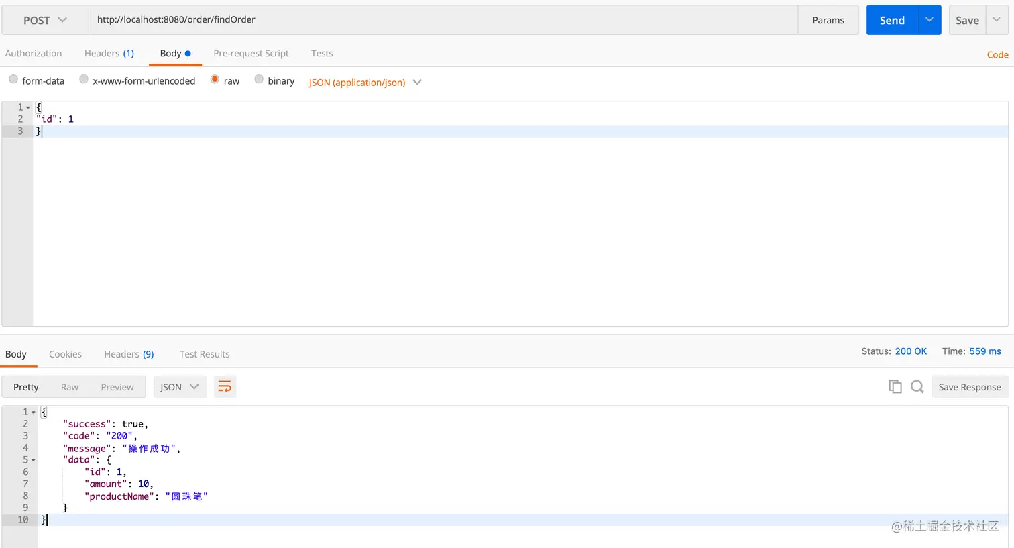Open the Save options dropdown arrow

pyautogui.click(x=997, y=20)
